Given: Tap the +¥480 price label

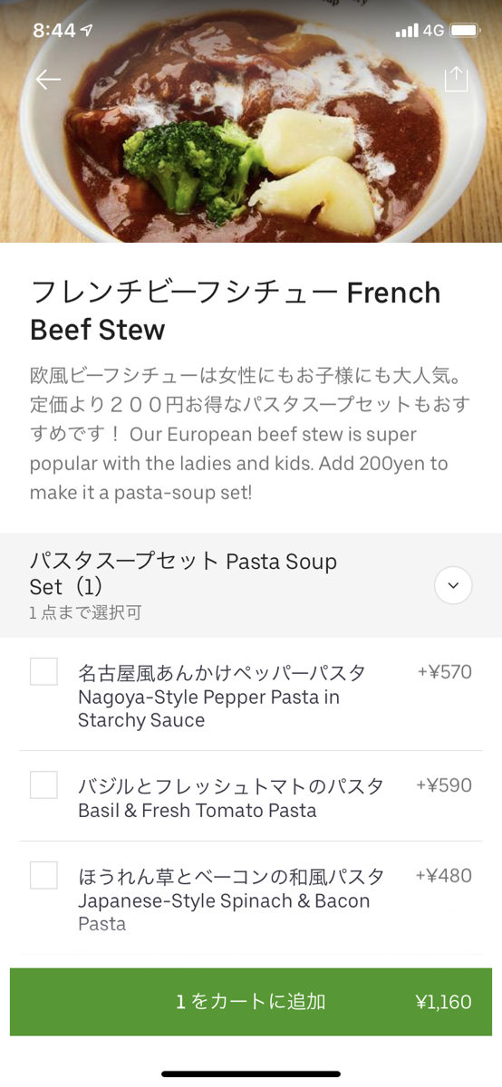Looking at the screenshot, I should coord(444,876).
